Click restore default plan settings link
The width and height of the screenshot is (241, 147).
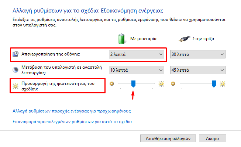72,122
